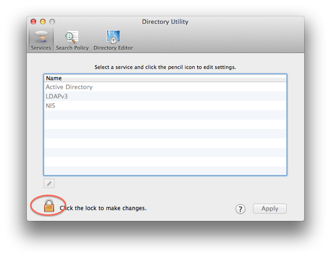331x258 pixels.
Task: Click the pencil edit icon
Action: [x=49, y=183]
